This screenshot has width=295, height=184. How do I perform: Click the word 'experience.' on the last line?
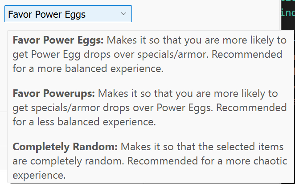coord(40,175)
